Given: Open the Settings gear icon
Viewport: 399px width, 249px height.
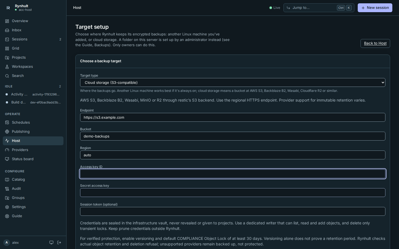Looking at the screenshot, I should (7, 207).
